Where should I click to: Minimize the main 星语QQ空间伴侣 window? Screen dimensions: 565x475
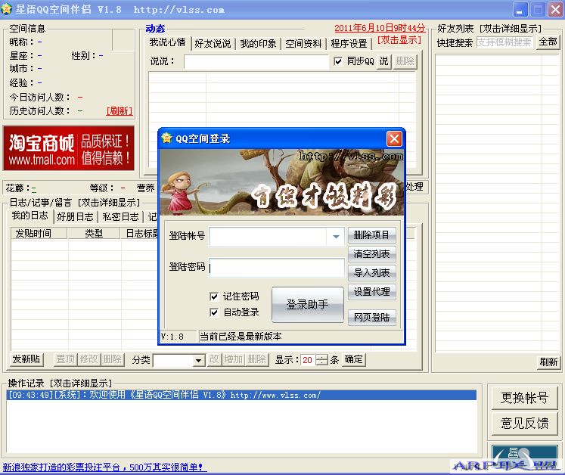pos(520,10)
